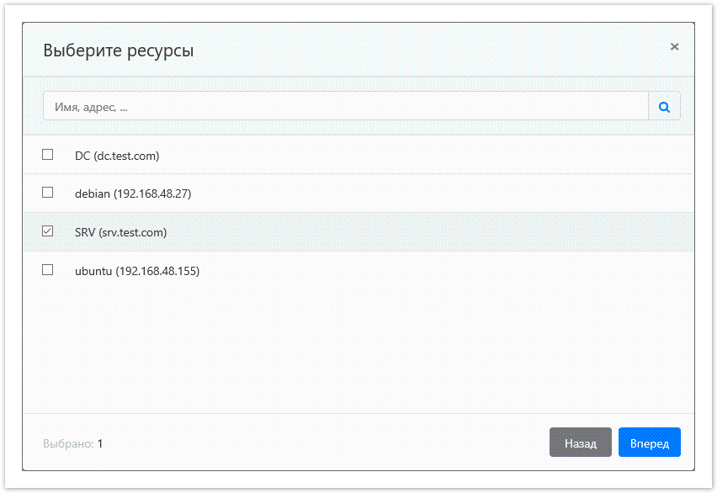This screenshot has height=493, width=717.
Task: Click the 'Выберите ресурсы' dialog title
Action: (119, 50)
